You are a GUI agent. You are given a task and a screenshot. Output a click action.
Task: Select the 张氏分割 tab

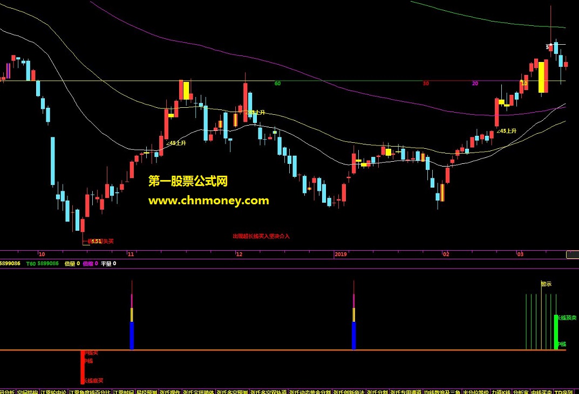(x=377, y=392)
